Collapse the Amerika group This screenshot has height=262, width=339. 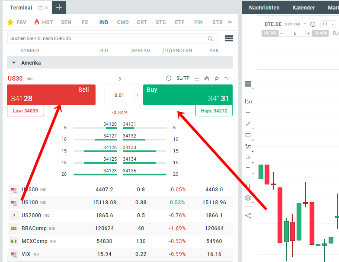click(x=14, y=63)
